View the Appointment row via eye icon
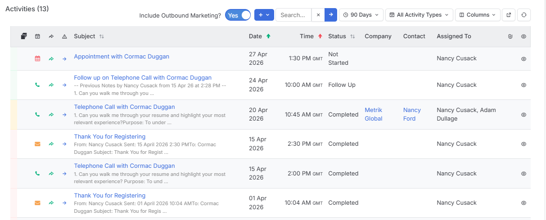Screen dimensions: 546x220 (523, 58)
